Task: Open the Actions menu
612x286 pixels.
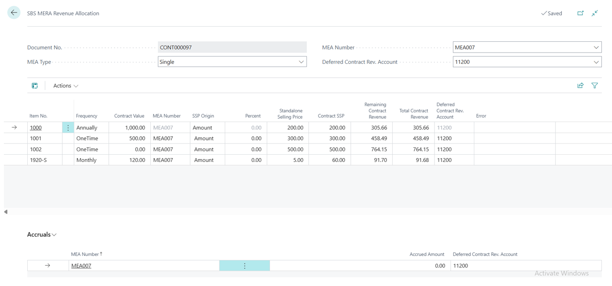Action: (x=66, y=86)
